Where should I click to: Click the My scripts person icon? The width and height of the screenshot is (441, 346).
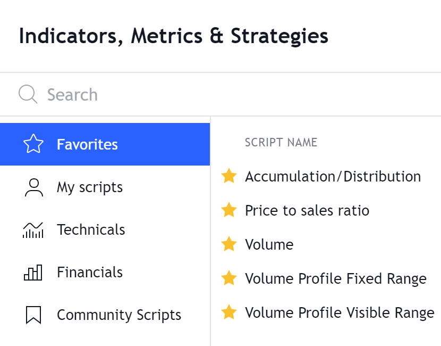point(33,187)
